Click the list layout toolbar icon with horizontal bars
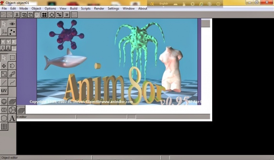The height and width of the screenshot is (160, 274). point(67,15)
